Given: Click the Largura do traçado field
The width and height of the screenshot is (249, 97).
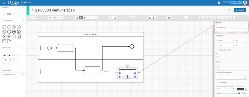Looking at the screenshot, I should [x=220, y=89].
